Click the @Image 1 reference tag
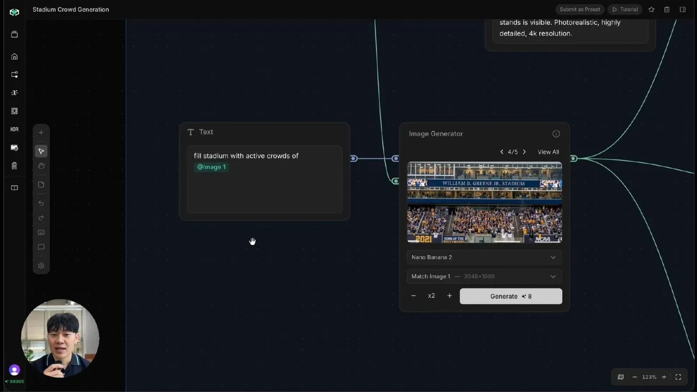This screenshot has width=697, height=392. (211, 167)
